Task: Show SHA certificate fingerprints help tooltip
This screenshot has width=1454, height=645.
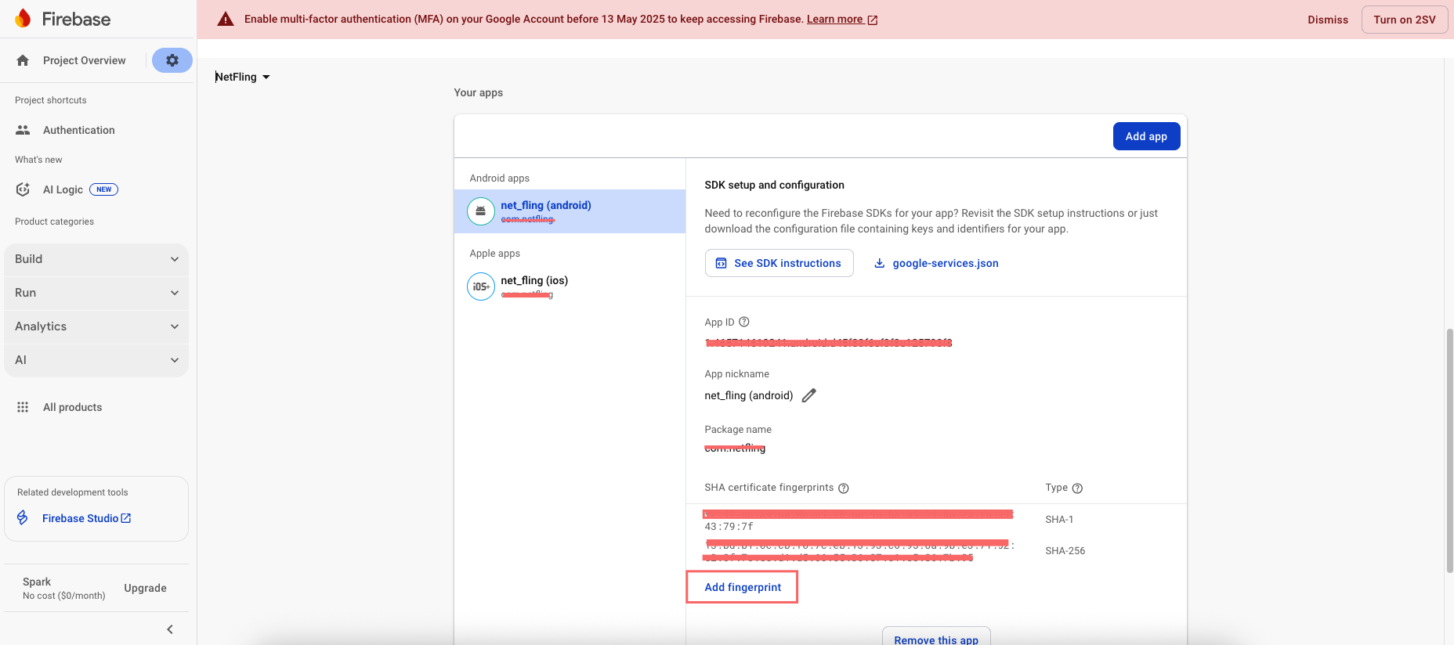Action: [x=844, y=488]
